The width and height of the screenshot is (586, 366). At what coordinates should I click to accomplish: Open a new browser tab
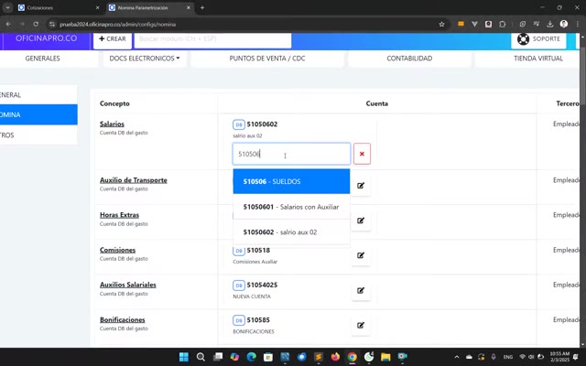click(x=202, y=7)
